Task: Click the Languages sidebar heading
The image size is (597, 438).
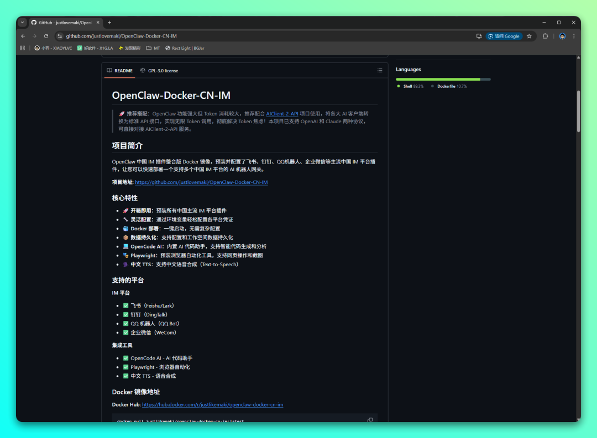Action: 408,70
